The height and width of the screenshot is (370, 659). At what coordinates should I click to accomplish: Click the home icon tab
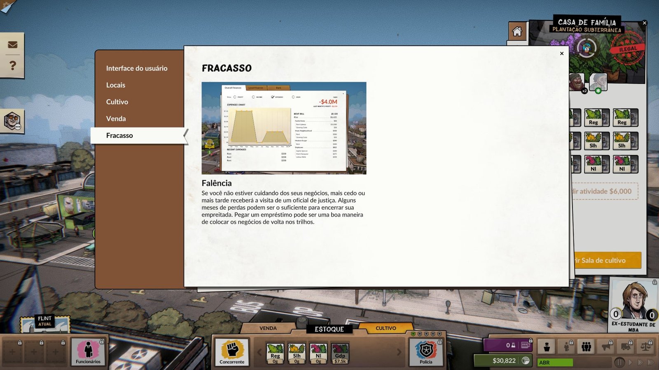pos(517,31)
